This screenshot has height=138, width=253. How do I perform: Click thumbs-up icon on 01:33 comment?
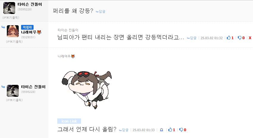[170, 130]
